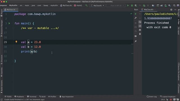This screenshot has height=101, width=180.
Task: Clear console with trash icon
Action: pos(140,34)
